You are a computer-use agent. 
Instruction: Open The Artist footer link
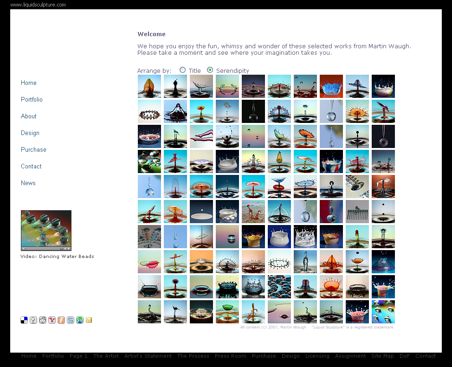point(106,356)
